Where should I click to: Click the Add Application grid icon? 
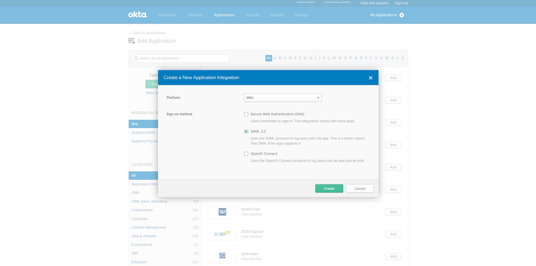pyautogui.click(x=132, y=41)
